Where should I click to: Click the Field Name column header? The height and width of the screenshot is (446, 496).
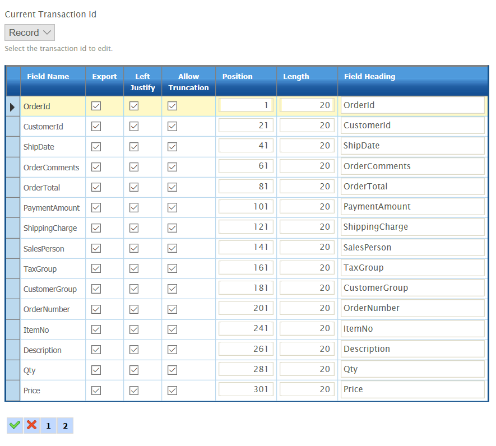[48, 77]
